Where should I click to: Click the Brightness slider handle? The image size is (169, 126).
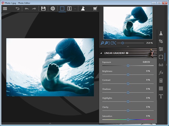(x=128, y=75)
